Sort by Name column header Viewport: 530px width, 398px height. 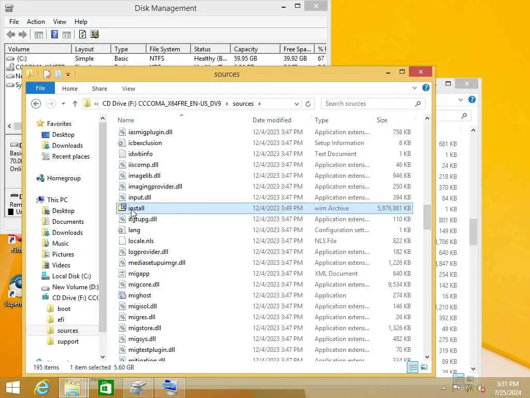click(126, 120)
